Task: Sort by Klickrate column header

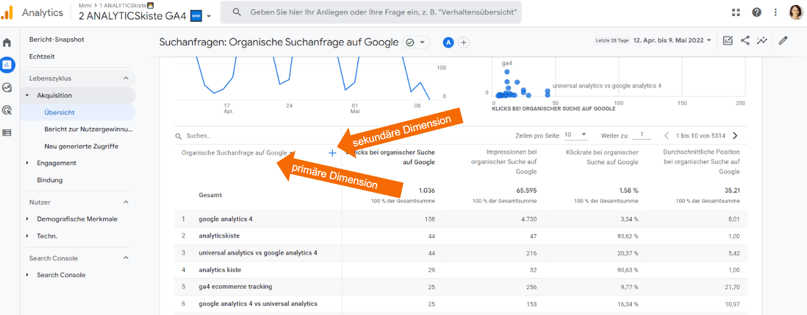Action: pyautogui.click(x=602, y=157)
